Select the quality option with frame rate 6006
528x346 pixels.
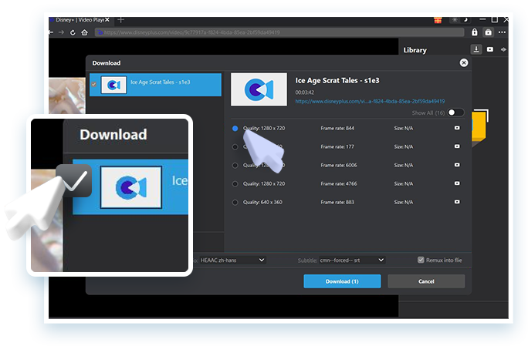235,166
